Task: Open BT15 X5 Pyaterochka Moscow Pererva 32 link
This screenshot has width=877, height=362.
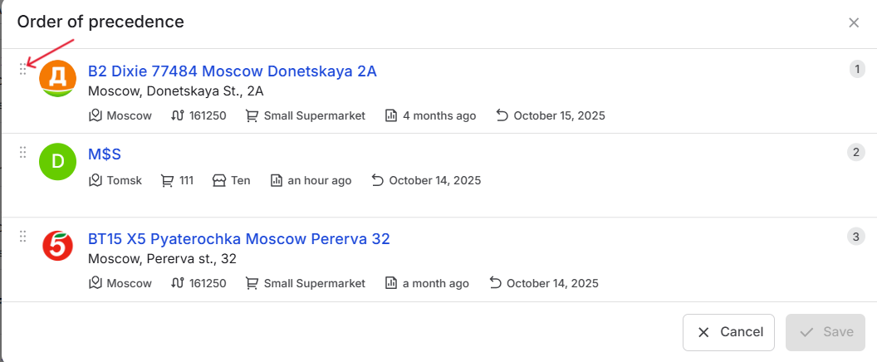Action: [238, 239]
